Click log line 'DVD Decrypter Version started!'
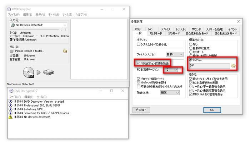The height and width of the screenshot is (146, 250). pos(44,102)
